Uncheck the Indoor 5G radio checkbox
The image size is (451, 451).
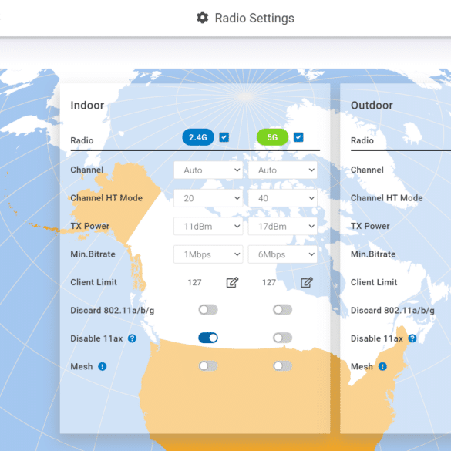click(298, 137)
